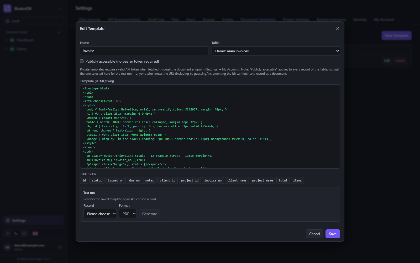
Task: Open the Table dropdown showing Demo: main.invoices
Action: coord(276,51)
